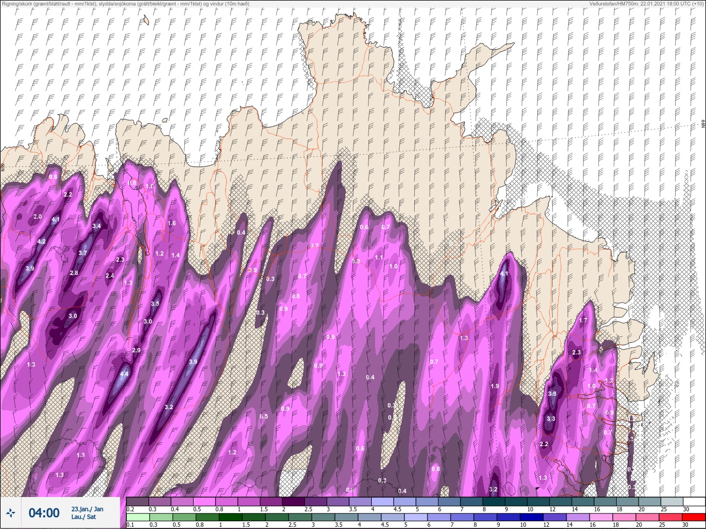Click the 1.1 precipitation value on the map
Image resolution: width=706 pixels, height=529 pixels.
click(x=379, y=258)
